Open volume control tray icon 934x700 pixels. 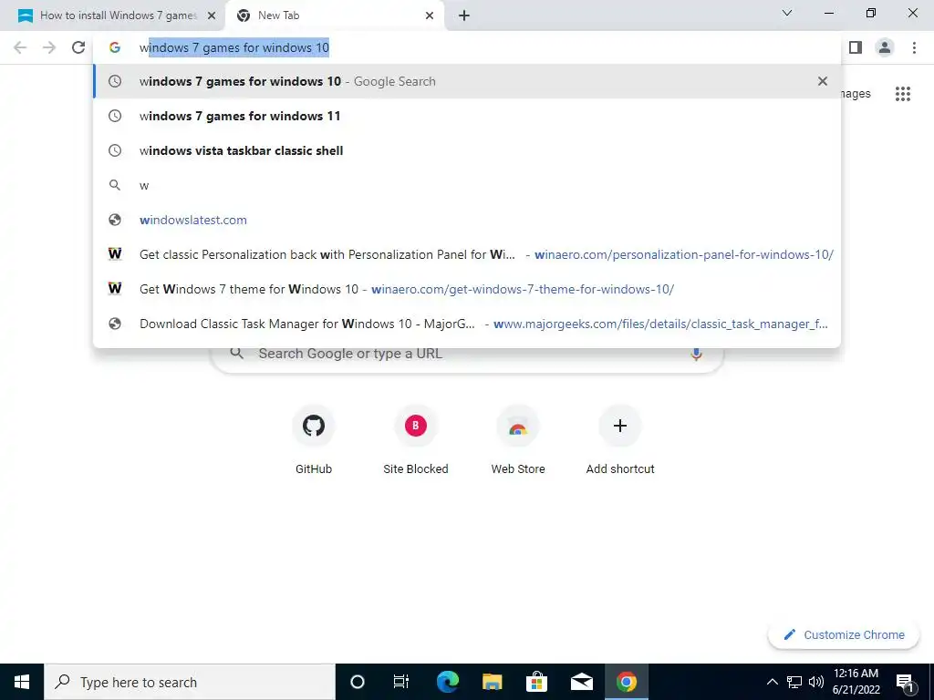pyautogui.click(x=816, y=682)
